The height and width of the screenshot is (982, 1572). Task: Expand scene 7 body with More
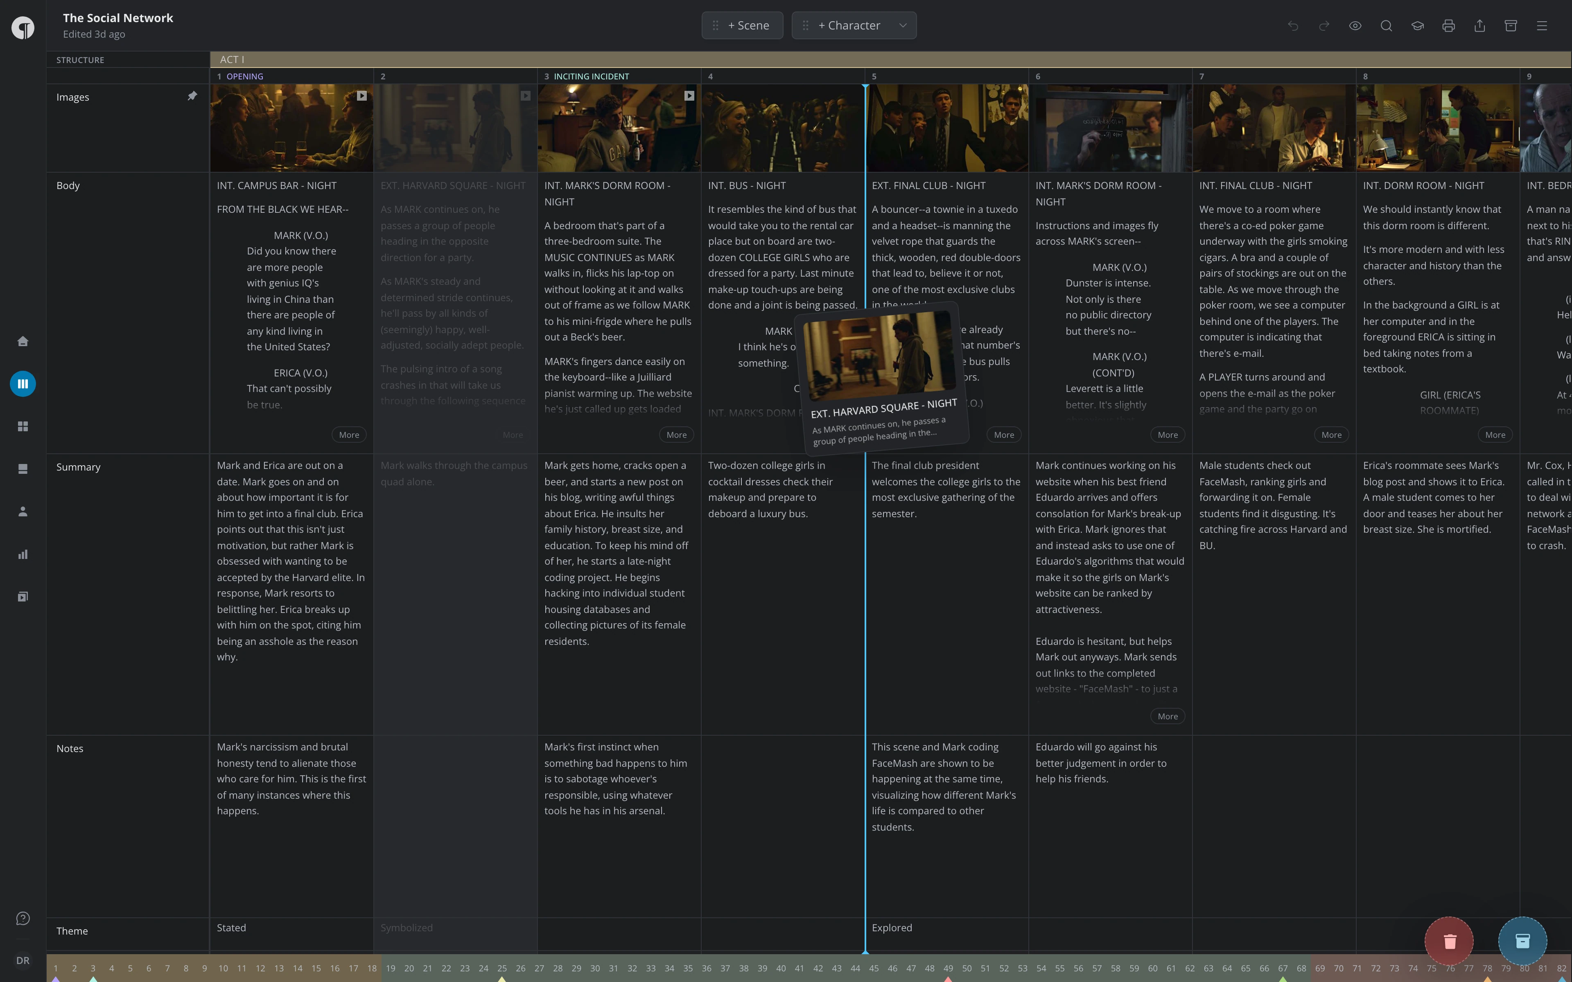coord(1331,435)
